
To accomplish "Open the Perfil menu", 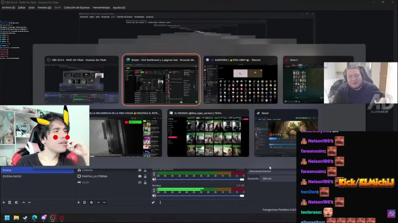I will click(x=58, y=7).
